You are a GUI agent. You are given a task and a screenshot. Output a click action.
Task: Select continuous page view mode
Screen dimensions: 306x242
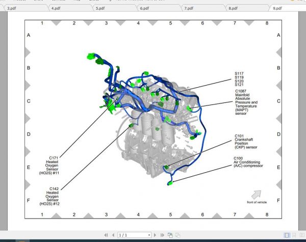[x=294, y=235]
